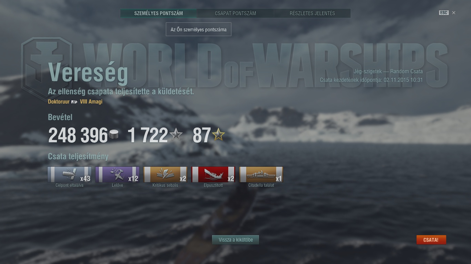Click the red Elpusztított x2 ribbon
Image resolution: width=471 pixels, height=264 pixels.
click(x=213, y=174)
